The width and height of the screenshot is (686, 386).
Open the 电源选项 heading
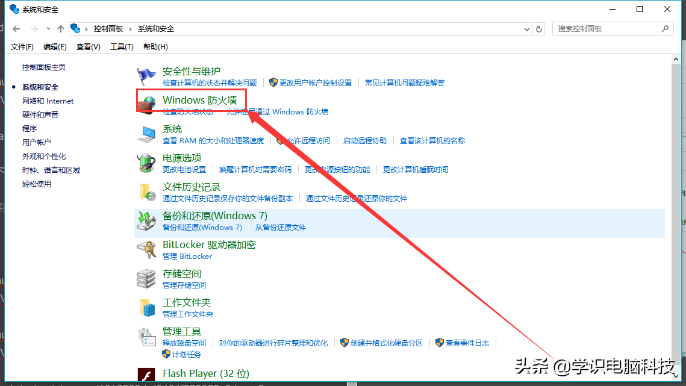(x=181, y=158)
